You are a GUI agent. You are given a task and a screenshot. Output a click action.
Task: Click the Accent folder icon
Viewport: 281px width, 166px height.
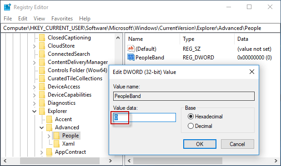point(49,119)
